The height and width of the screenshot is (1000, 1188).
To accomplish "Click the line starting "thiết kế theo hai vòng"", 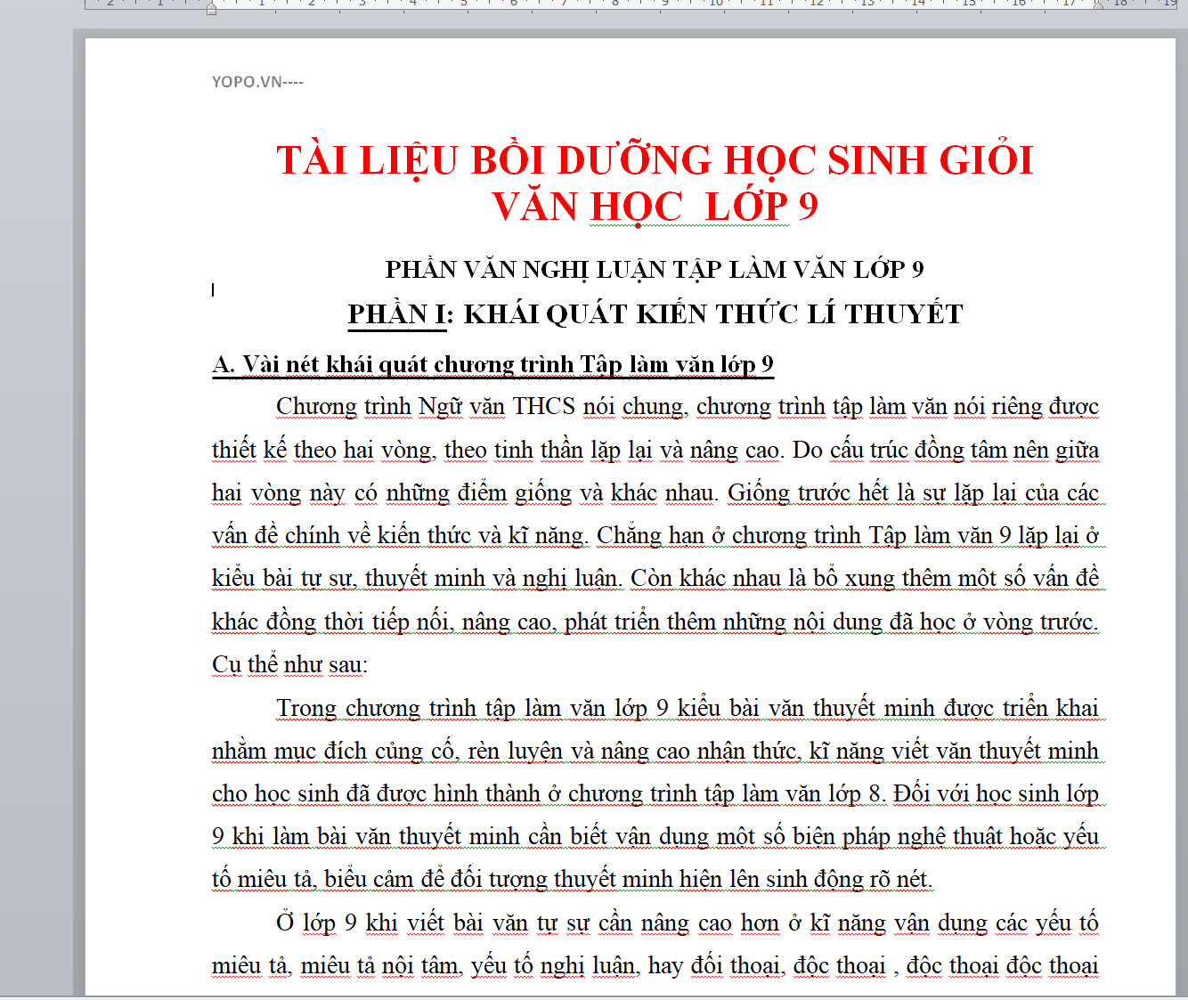I will click(x=655, y=450).
